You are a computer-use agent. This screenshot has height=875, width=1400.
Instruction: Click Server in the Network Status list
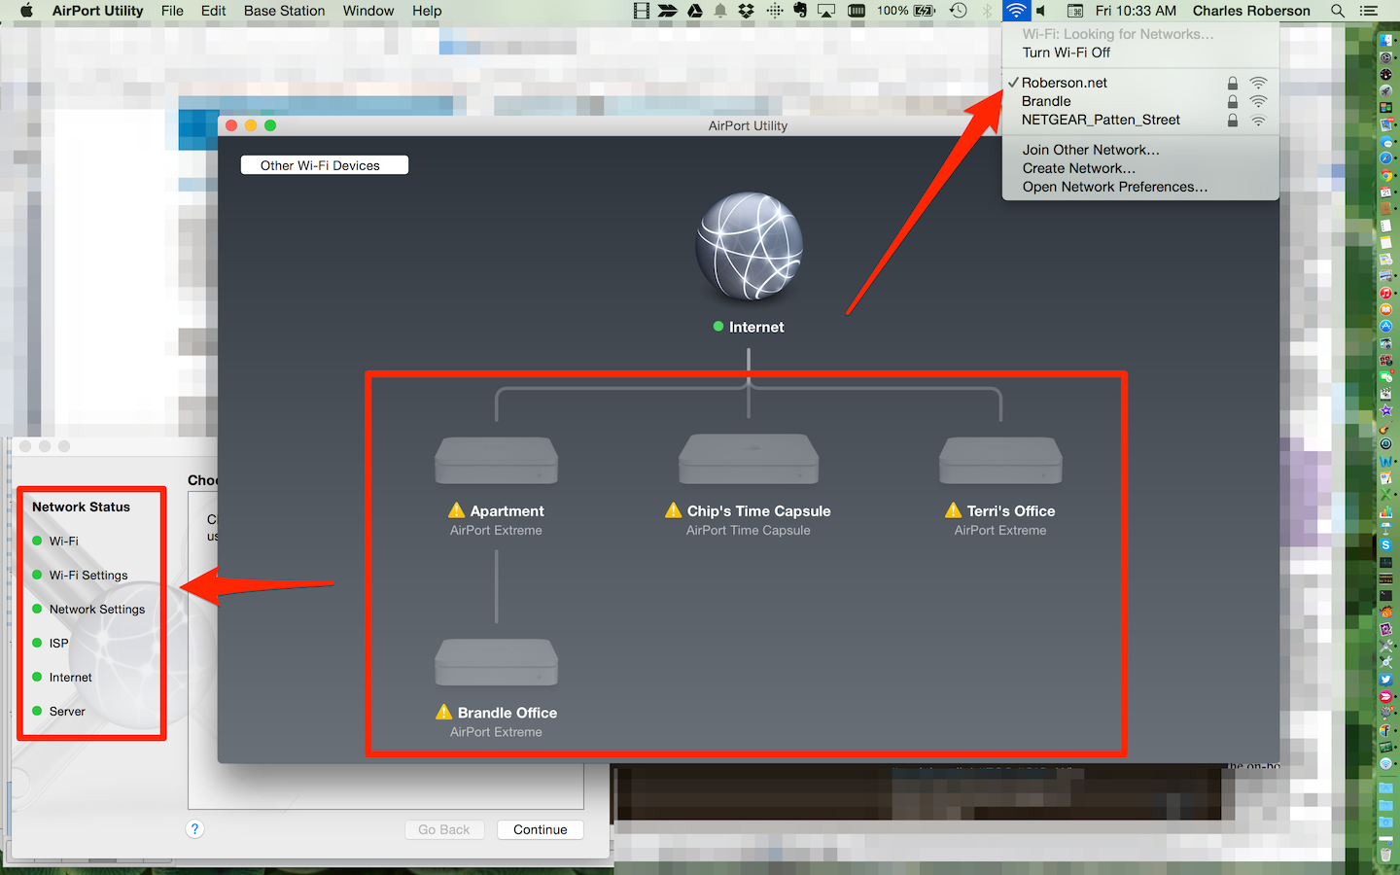pos(67,712)
